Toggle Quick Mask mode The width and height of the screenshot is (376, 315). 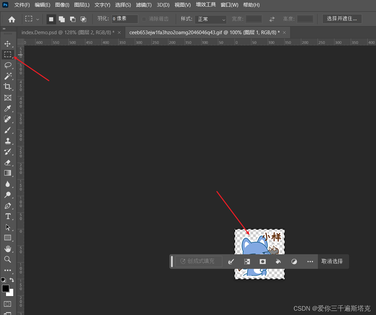click(7, 304)
